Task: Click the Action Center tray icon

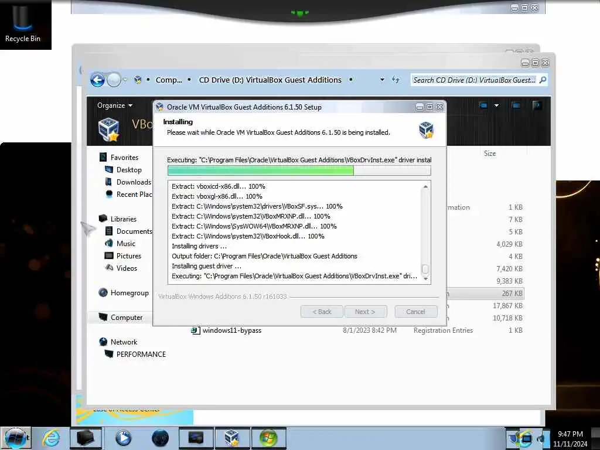Action: point(514,439)
